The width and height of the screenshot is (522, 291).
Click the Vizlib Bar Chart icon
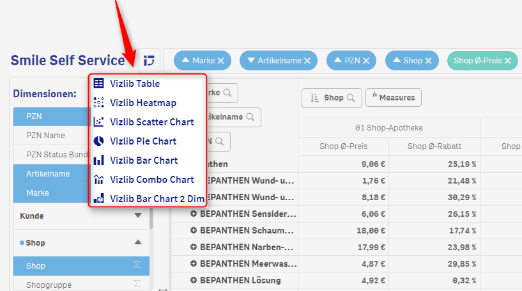coord(98,161)
